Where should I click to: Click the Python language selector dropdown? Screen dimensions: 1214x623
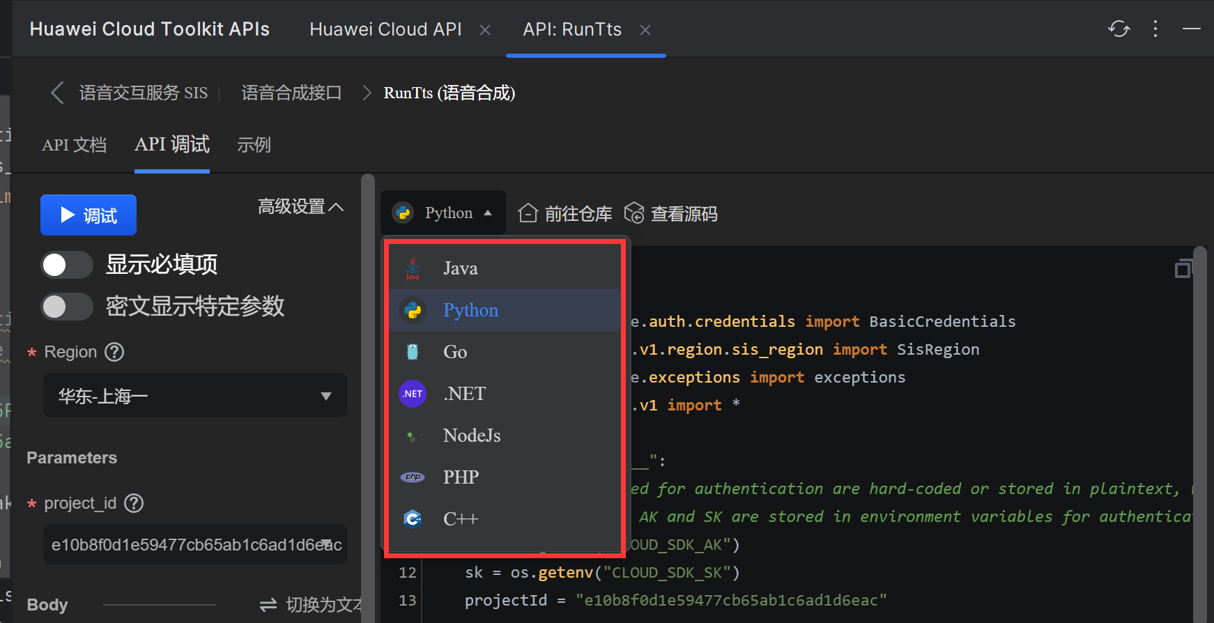(x=443, y=213)
